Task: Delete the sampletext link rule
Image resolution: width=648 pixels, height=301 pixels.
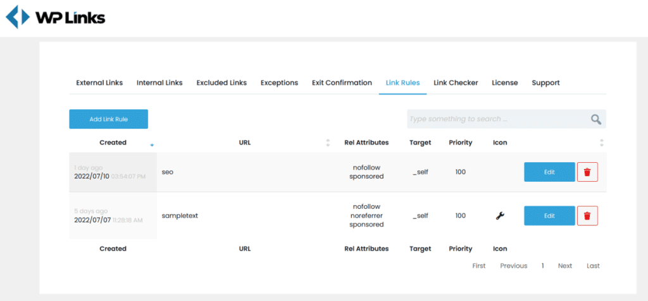Action: (587, 216)
